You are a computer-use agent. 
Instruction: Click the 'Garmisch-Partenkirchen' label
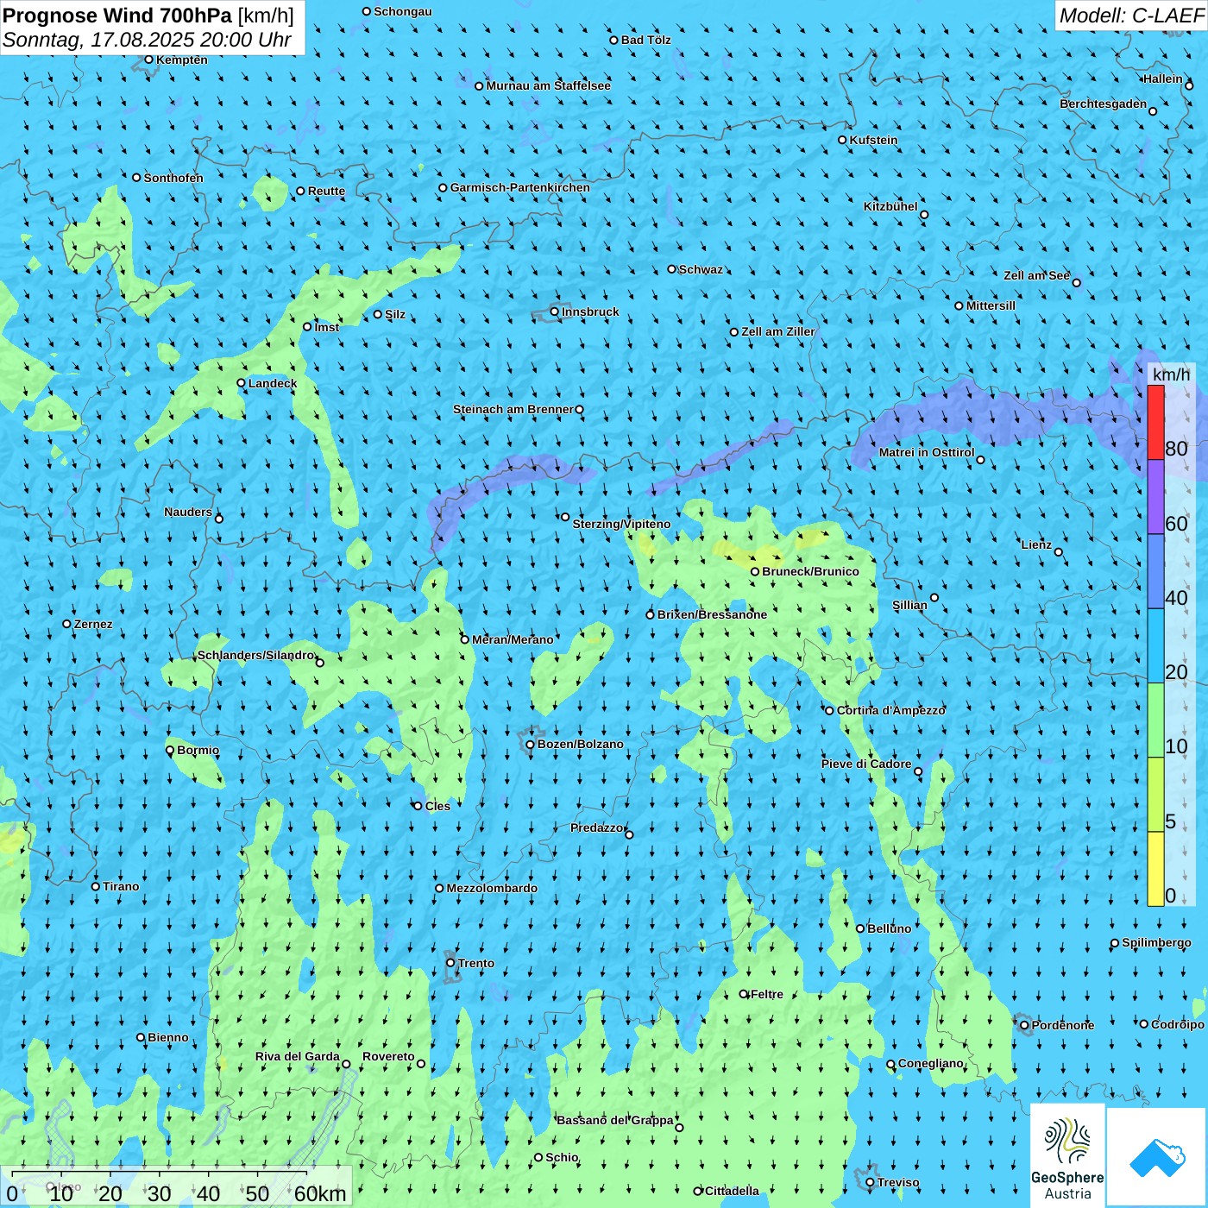click(520, 187)
